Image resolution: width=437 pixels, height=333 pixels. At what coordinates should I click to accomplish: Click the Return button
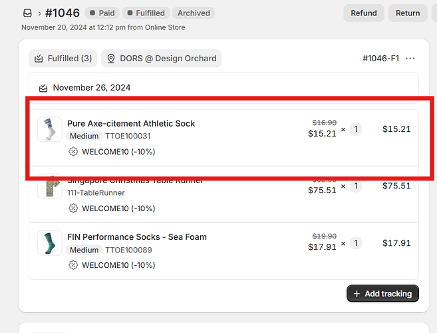tap(408, 13)
